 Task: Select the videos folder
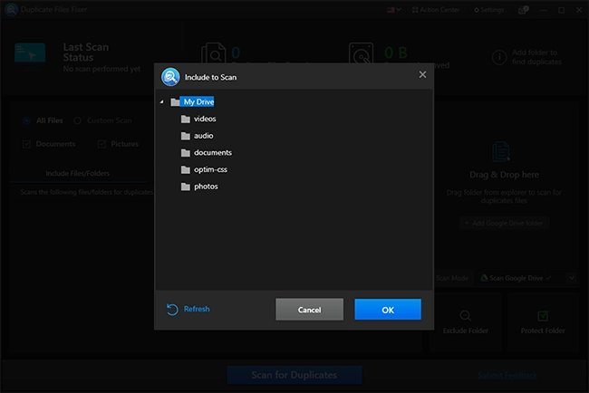pyautogui.click(x=205, y=119)
